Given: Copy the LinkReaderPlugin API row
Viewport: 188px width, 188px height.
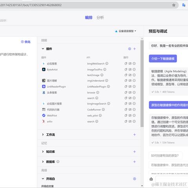Looking at the screenshot, I should click(x=126, y=87).
